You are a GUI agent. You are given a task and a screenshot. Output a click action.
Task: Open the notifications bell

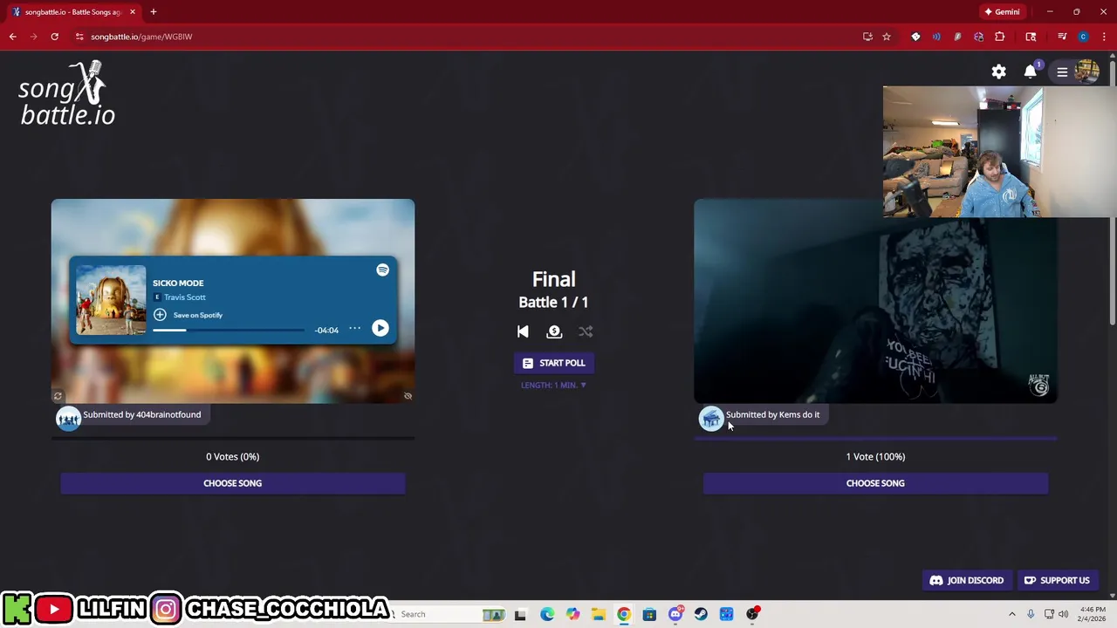click(x=1031, y=72)
